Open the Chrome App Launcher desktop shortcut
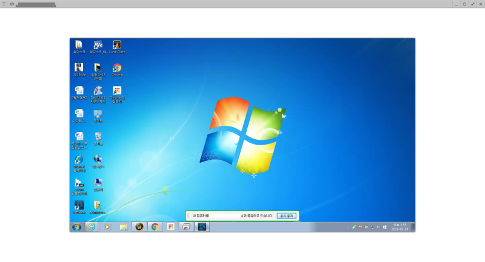The height and width of the screenshot is (262, 485). tap(117, 95)
